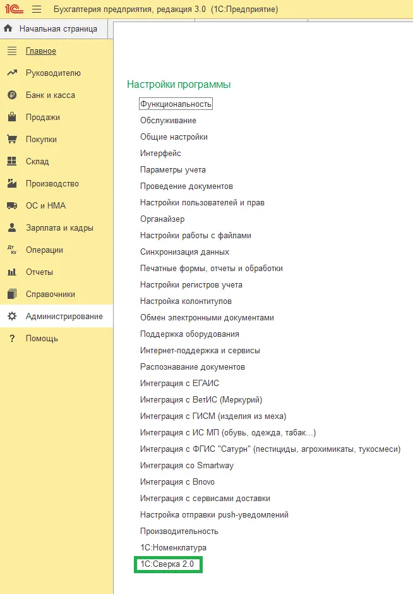The height and width of the screenshot is (594, 413).
Task: Click the 1C logo icon
Action: pos(14,8)
